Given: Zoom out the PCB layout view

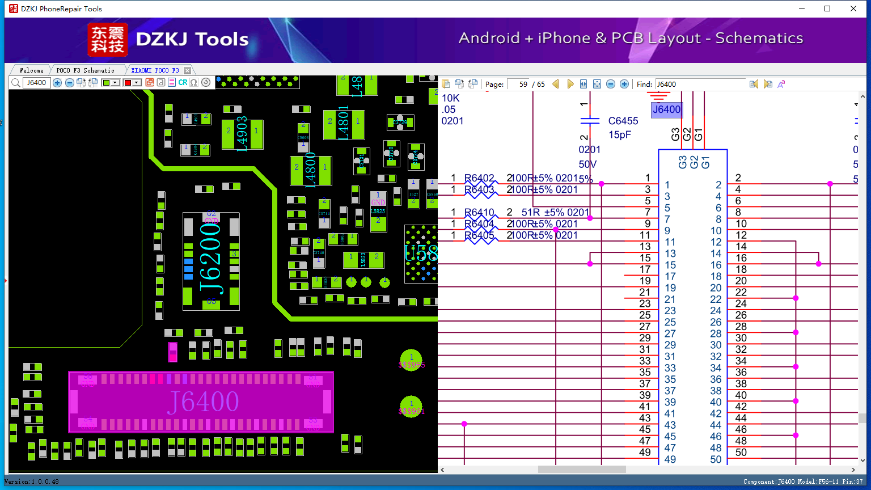Looking at the screenshot, I should coord(69,83).
